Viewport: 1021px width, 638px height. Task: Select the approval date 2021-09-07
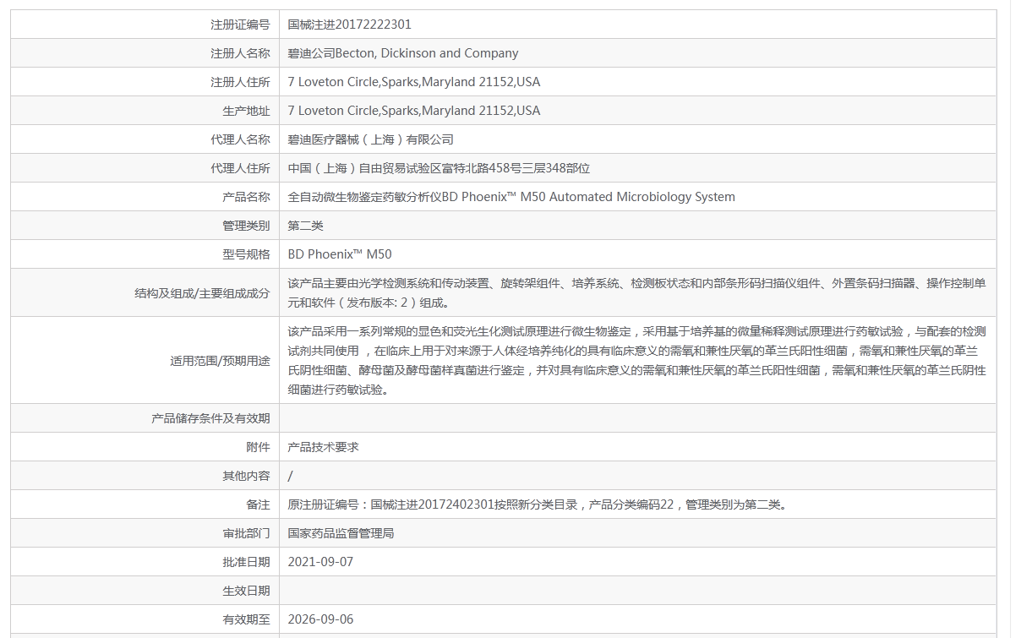(x=320, y=562)
